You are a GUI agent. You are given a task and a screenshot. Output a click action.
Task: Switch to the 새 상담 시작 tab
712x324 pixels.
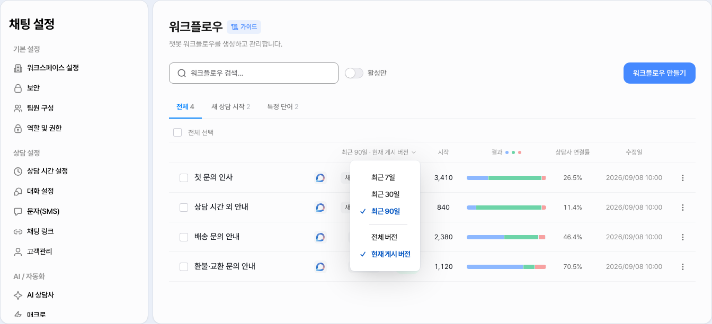[230, 107]
